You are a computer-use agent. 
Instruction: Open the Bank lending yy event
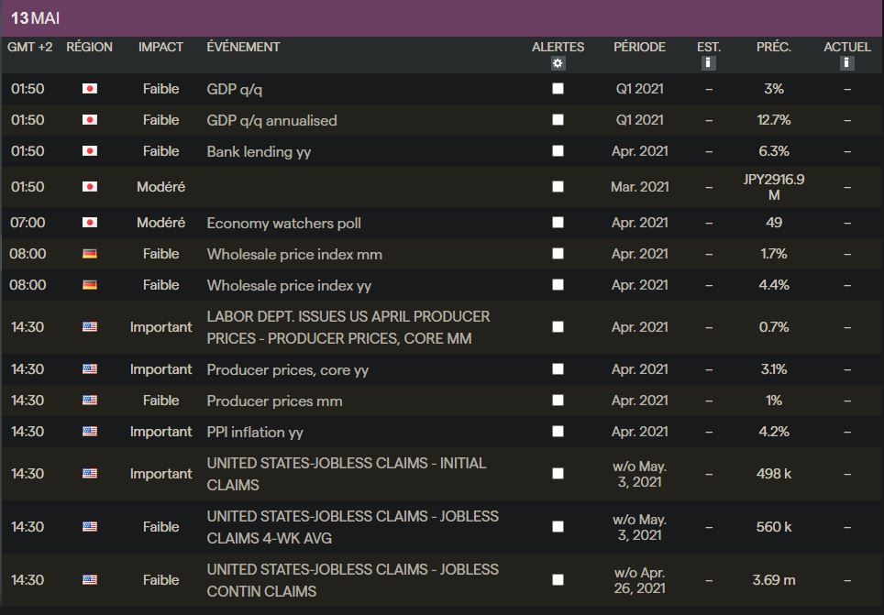pyautogui.click(x=259, y=151)
